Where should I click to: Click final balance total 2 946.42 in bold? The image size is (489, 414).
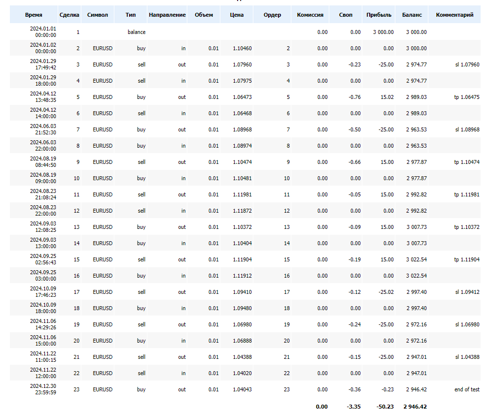[x=415, y=407]
